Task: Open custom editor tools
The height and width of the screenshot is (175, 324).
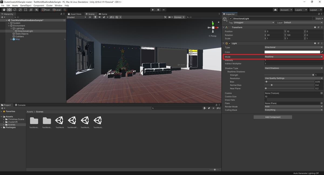Action: [36, 10]
